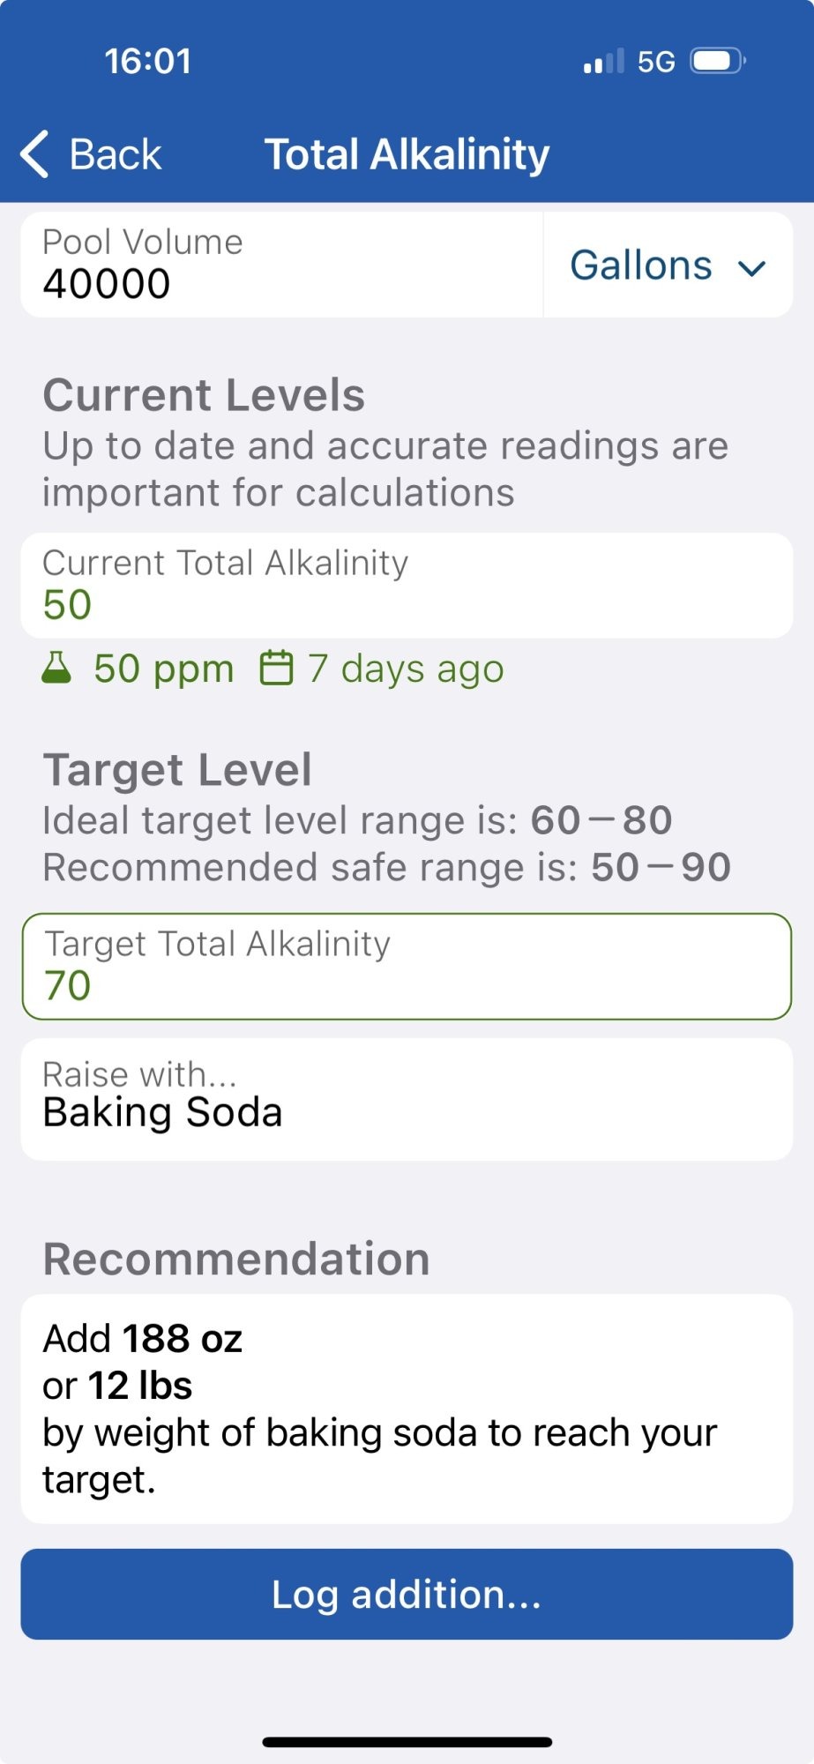The height and width of the screenshot is (1764, 814).
Task: Expand the chevron beside Gallons
Action: [x=751, y=268]
